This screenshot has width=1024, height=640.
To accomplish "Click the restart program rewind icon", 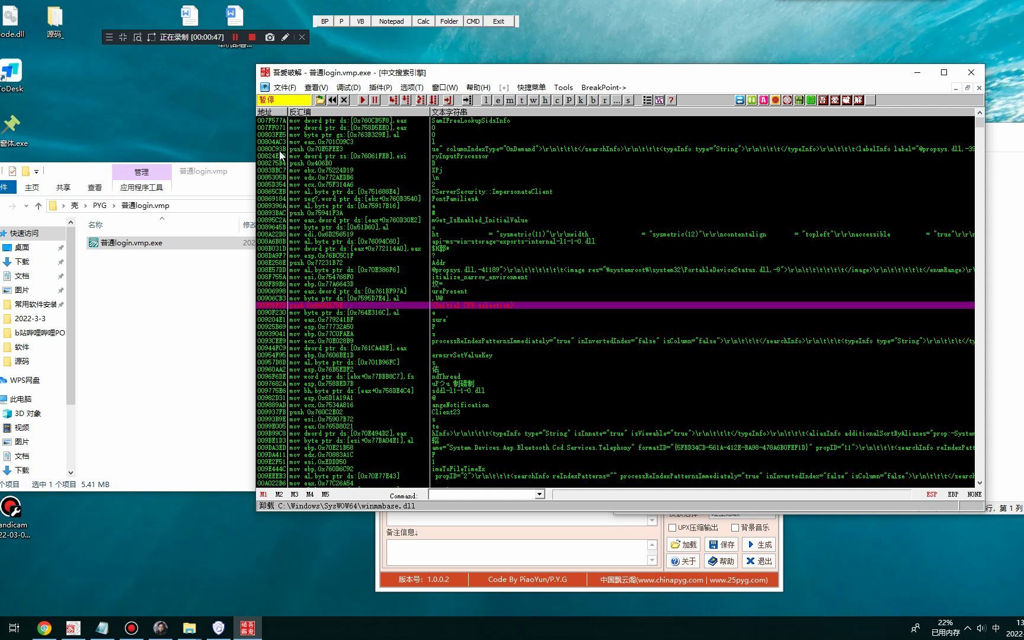I will pyautogui.click(x=332, y=100).
